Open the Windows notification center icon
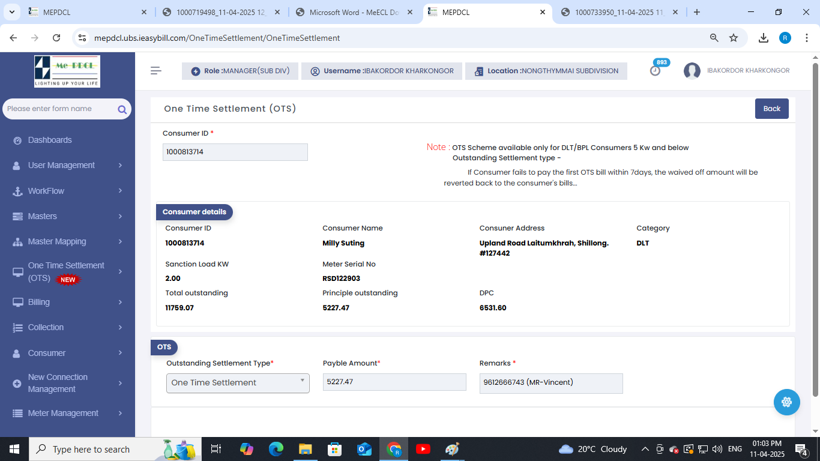 pyautogui.click(x=801, y=449)
